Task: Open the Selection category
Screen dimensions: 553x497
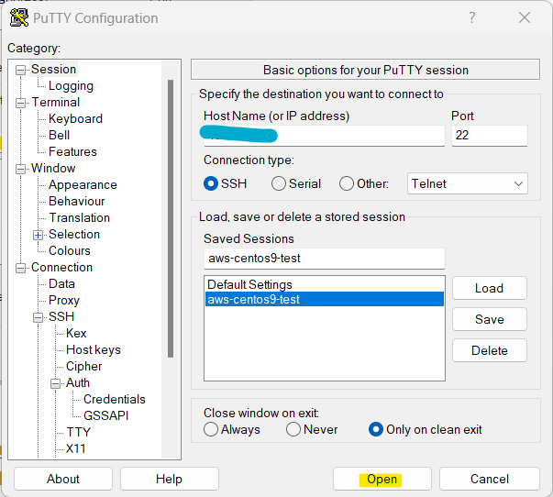Action: coord(74,234)
